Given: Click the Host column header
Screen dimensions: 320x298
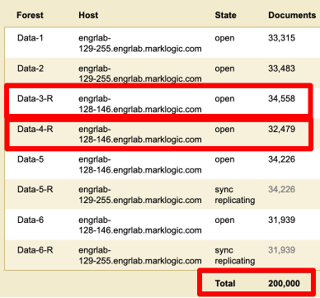Looking at the screenshot, I should [x=88, y=15].
